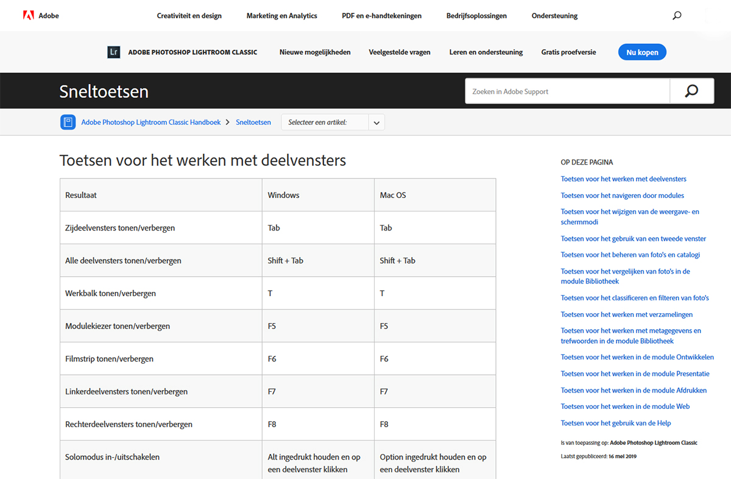The image size is (731, 479).
Task: Click 'Linkerdeelvensters tonen/verbergen' row text
Action: tap(126, 392)
